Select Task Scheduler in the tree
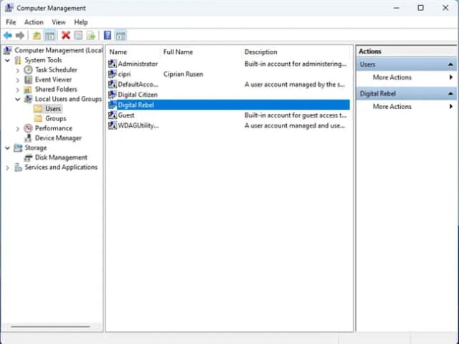The height and width of the screenshot is (344, 459). 56,70
